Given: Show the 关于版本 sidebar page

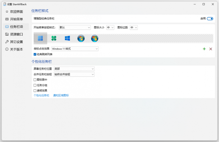Looking at the screenshot, I should (16, 49).
